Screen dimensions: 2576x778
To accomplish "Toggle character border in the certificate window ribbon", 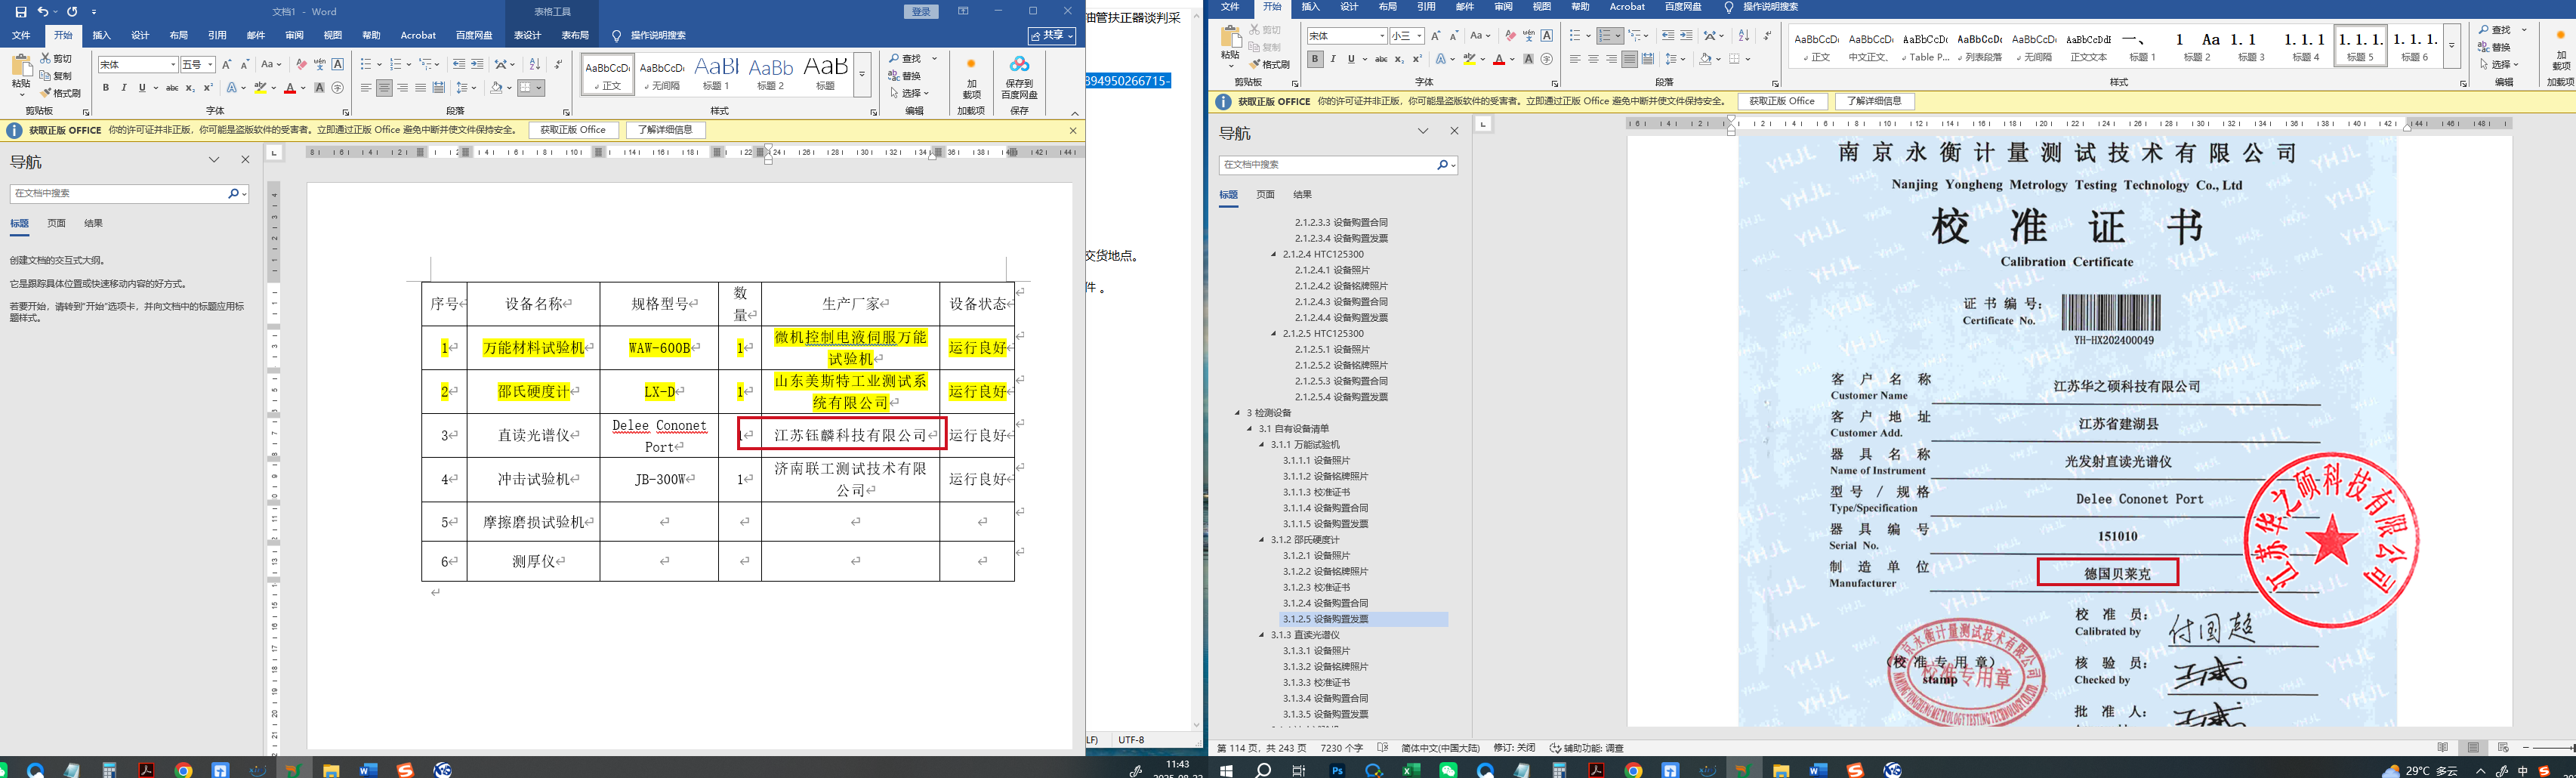I will 1547,36.
